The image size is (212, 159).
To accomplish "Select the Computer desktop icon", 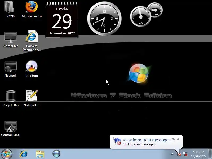I will pyautogui.click(x=11, y=37).
